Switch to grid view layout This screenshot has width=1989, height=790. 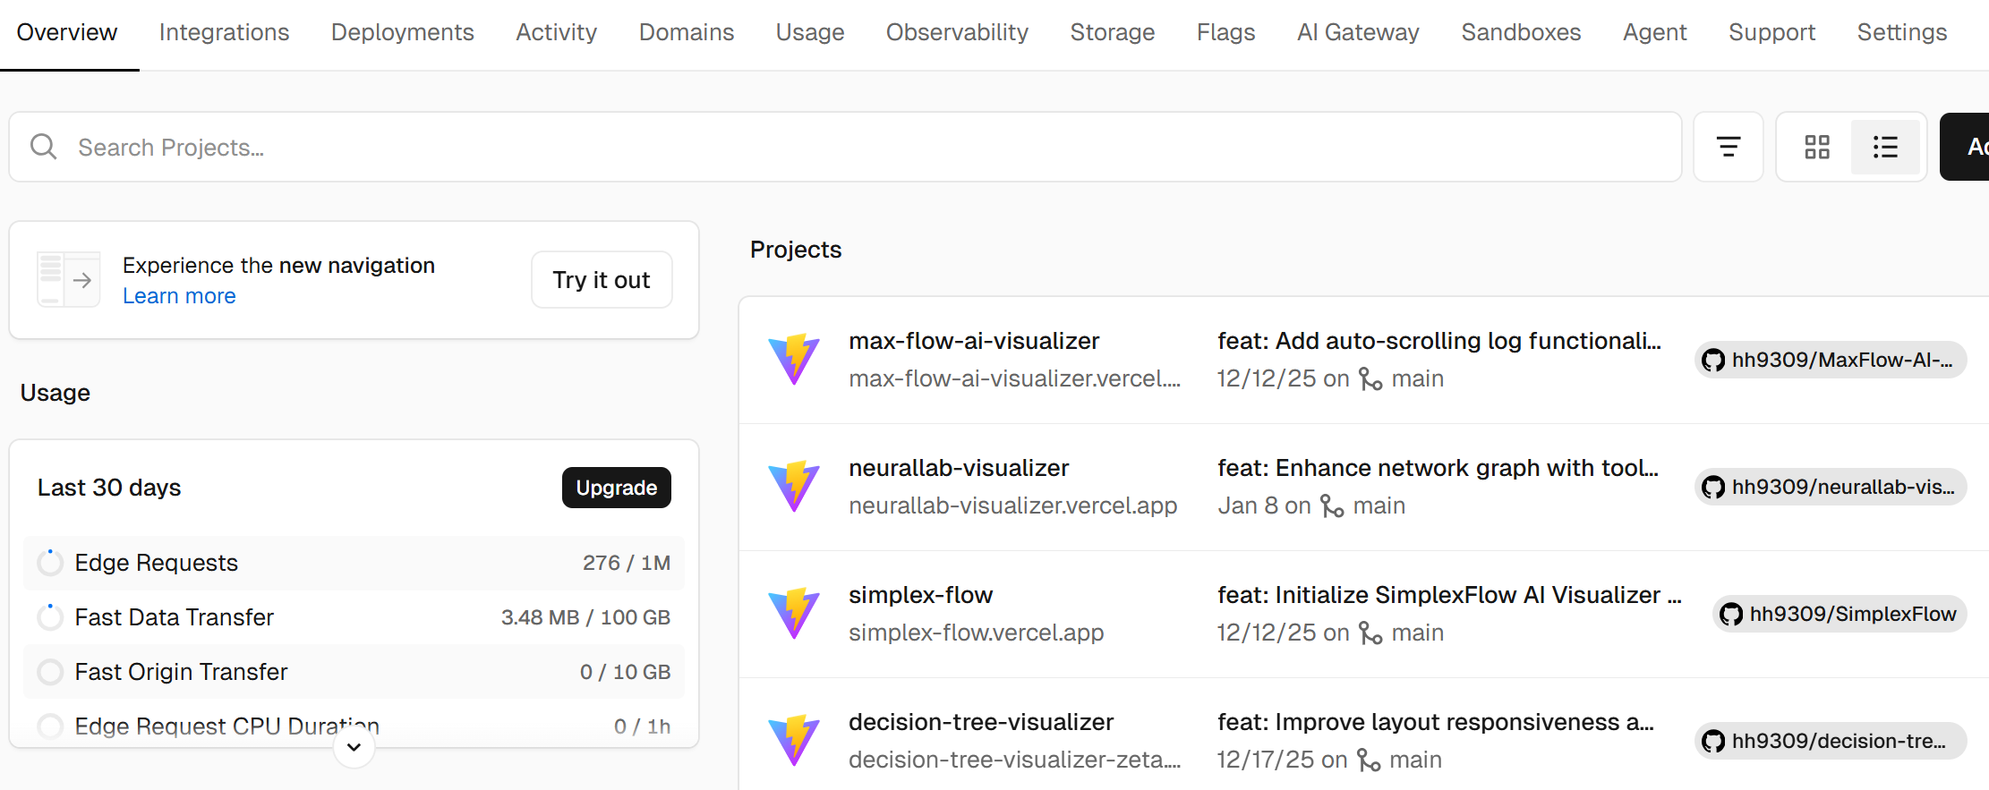click(1816, 147)
